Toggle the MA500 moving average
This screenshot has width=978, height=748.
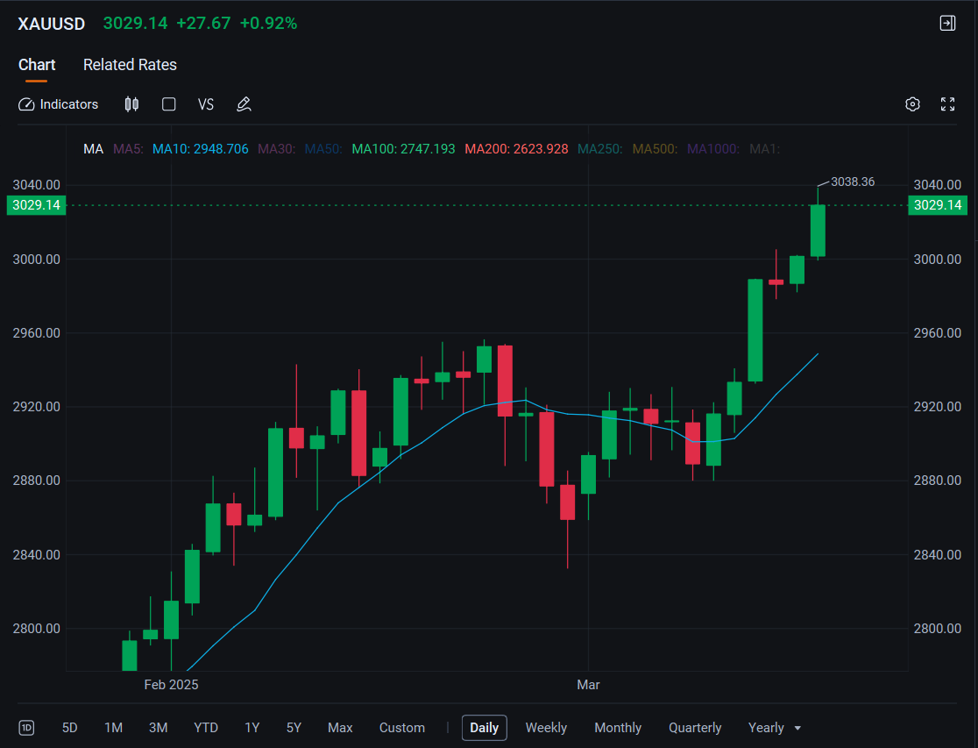[655, 149]
